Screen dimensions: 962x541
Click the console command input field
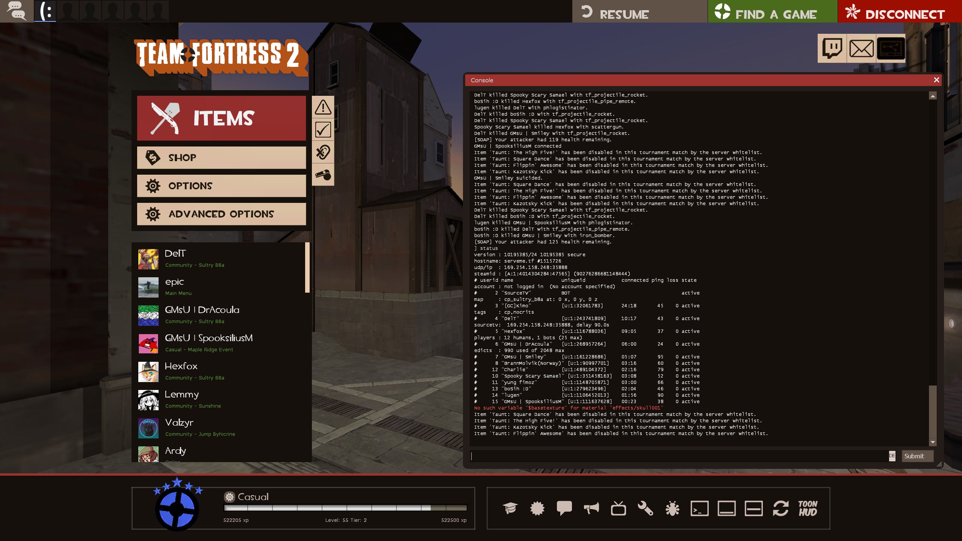pyautogui.click(x=676, y=456)
